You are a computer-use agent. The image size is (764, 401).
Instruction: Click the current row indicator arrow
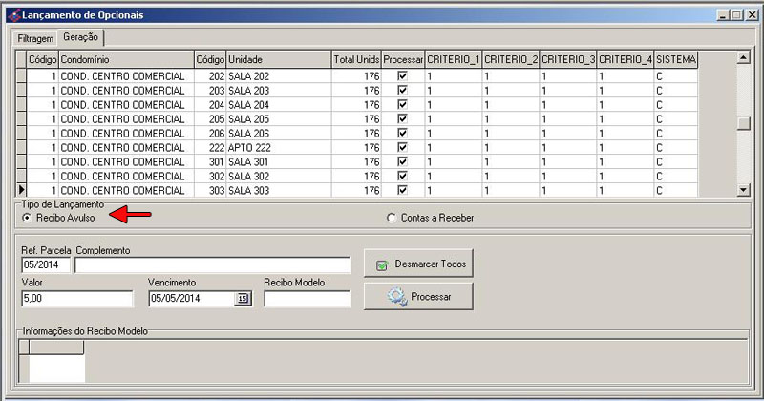[x=22, y=191]
